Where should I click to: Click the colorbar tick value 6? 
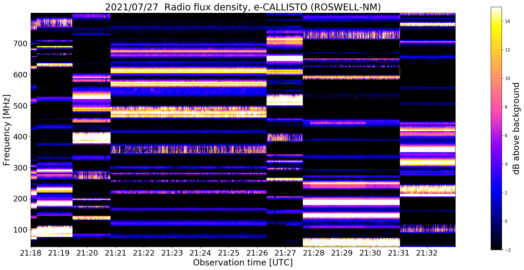(x=506, y=136)
